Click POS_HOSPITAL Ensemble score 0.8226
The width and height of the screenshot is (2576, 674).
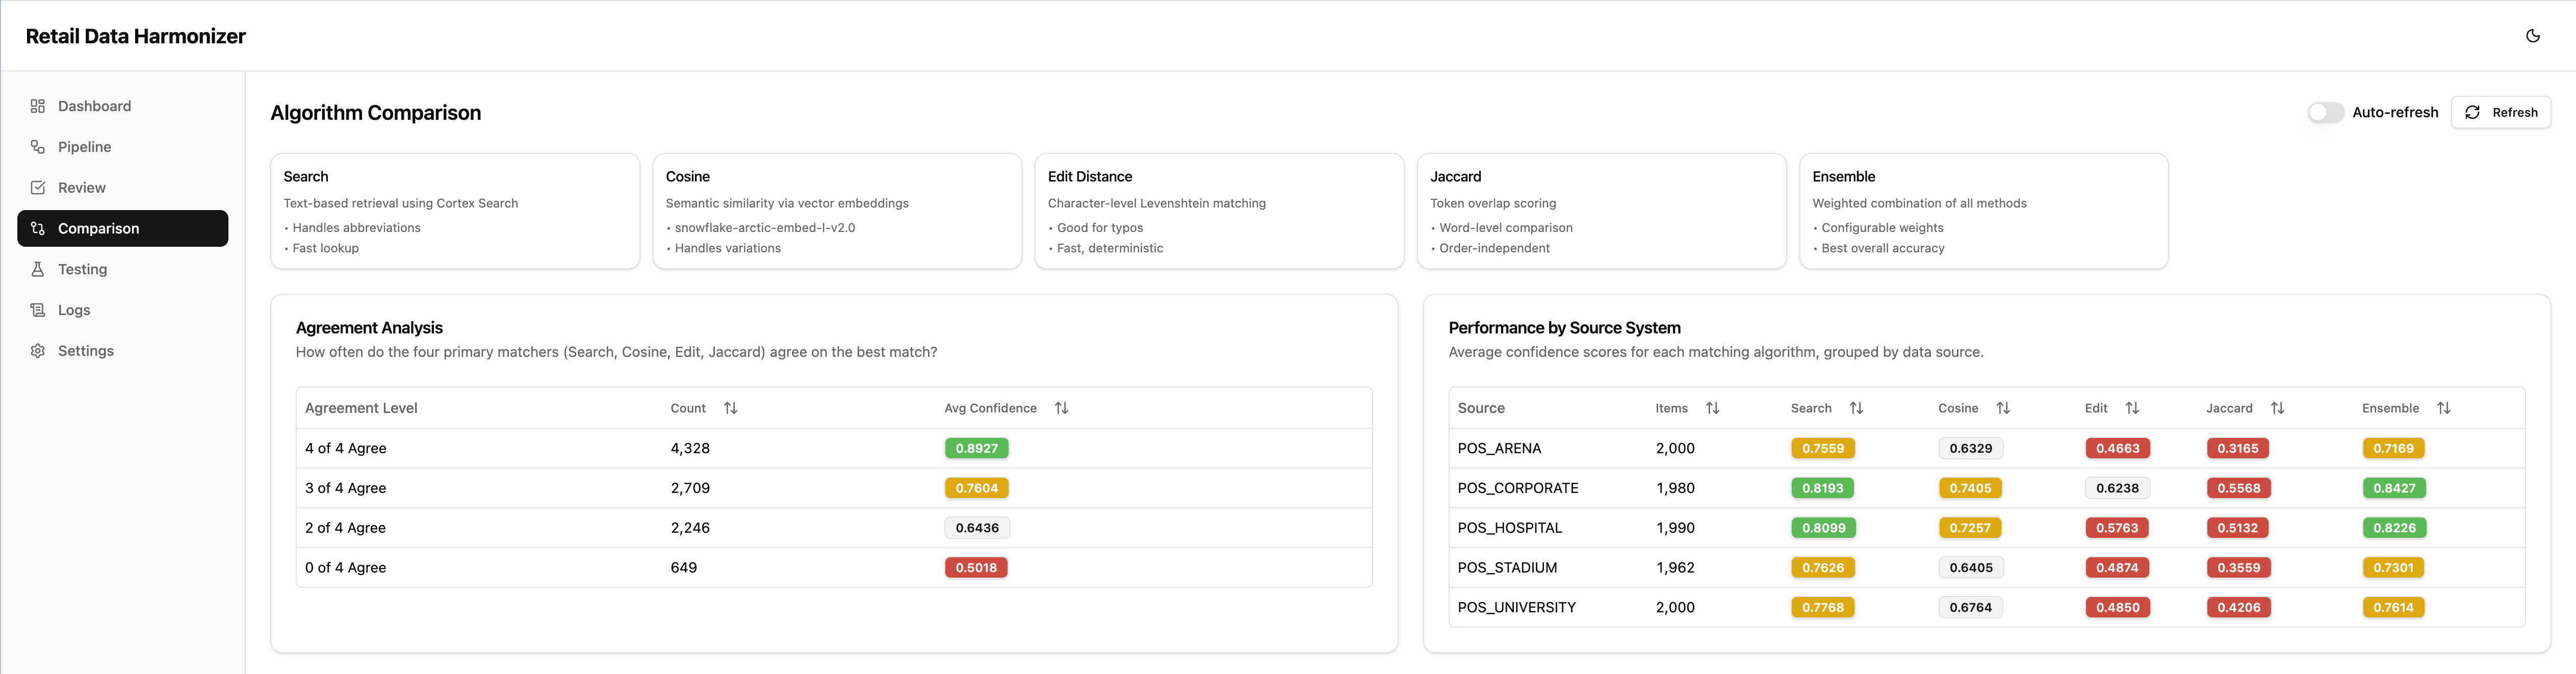tap(2394, 528)
